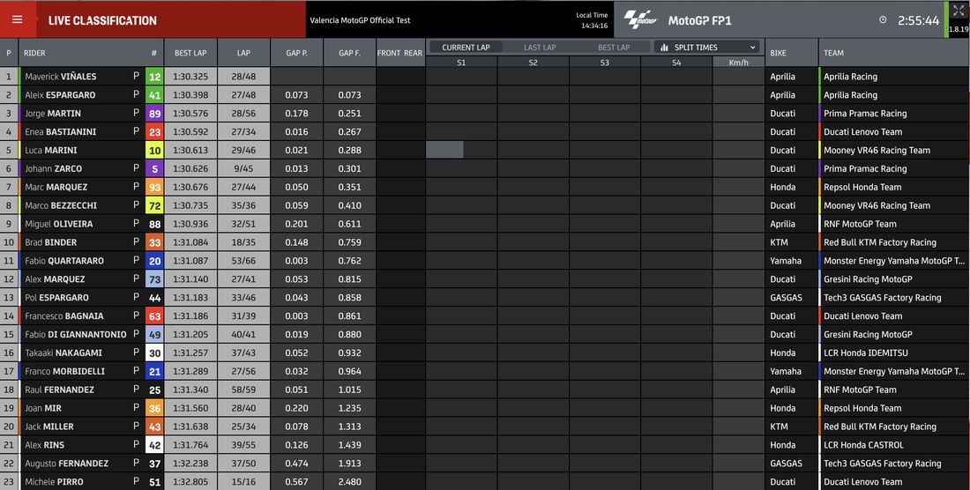Click the GAP P. column header

click(x=297, y=53)
